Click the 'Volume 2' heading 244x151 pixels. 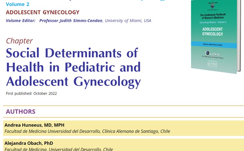coord(17,4)
